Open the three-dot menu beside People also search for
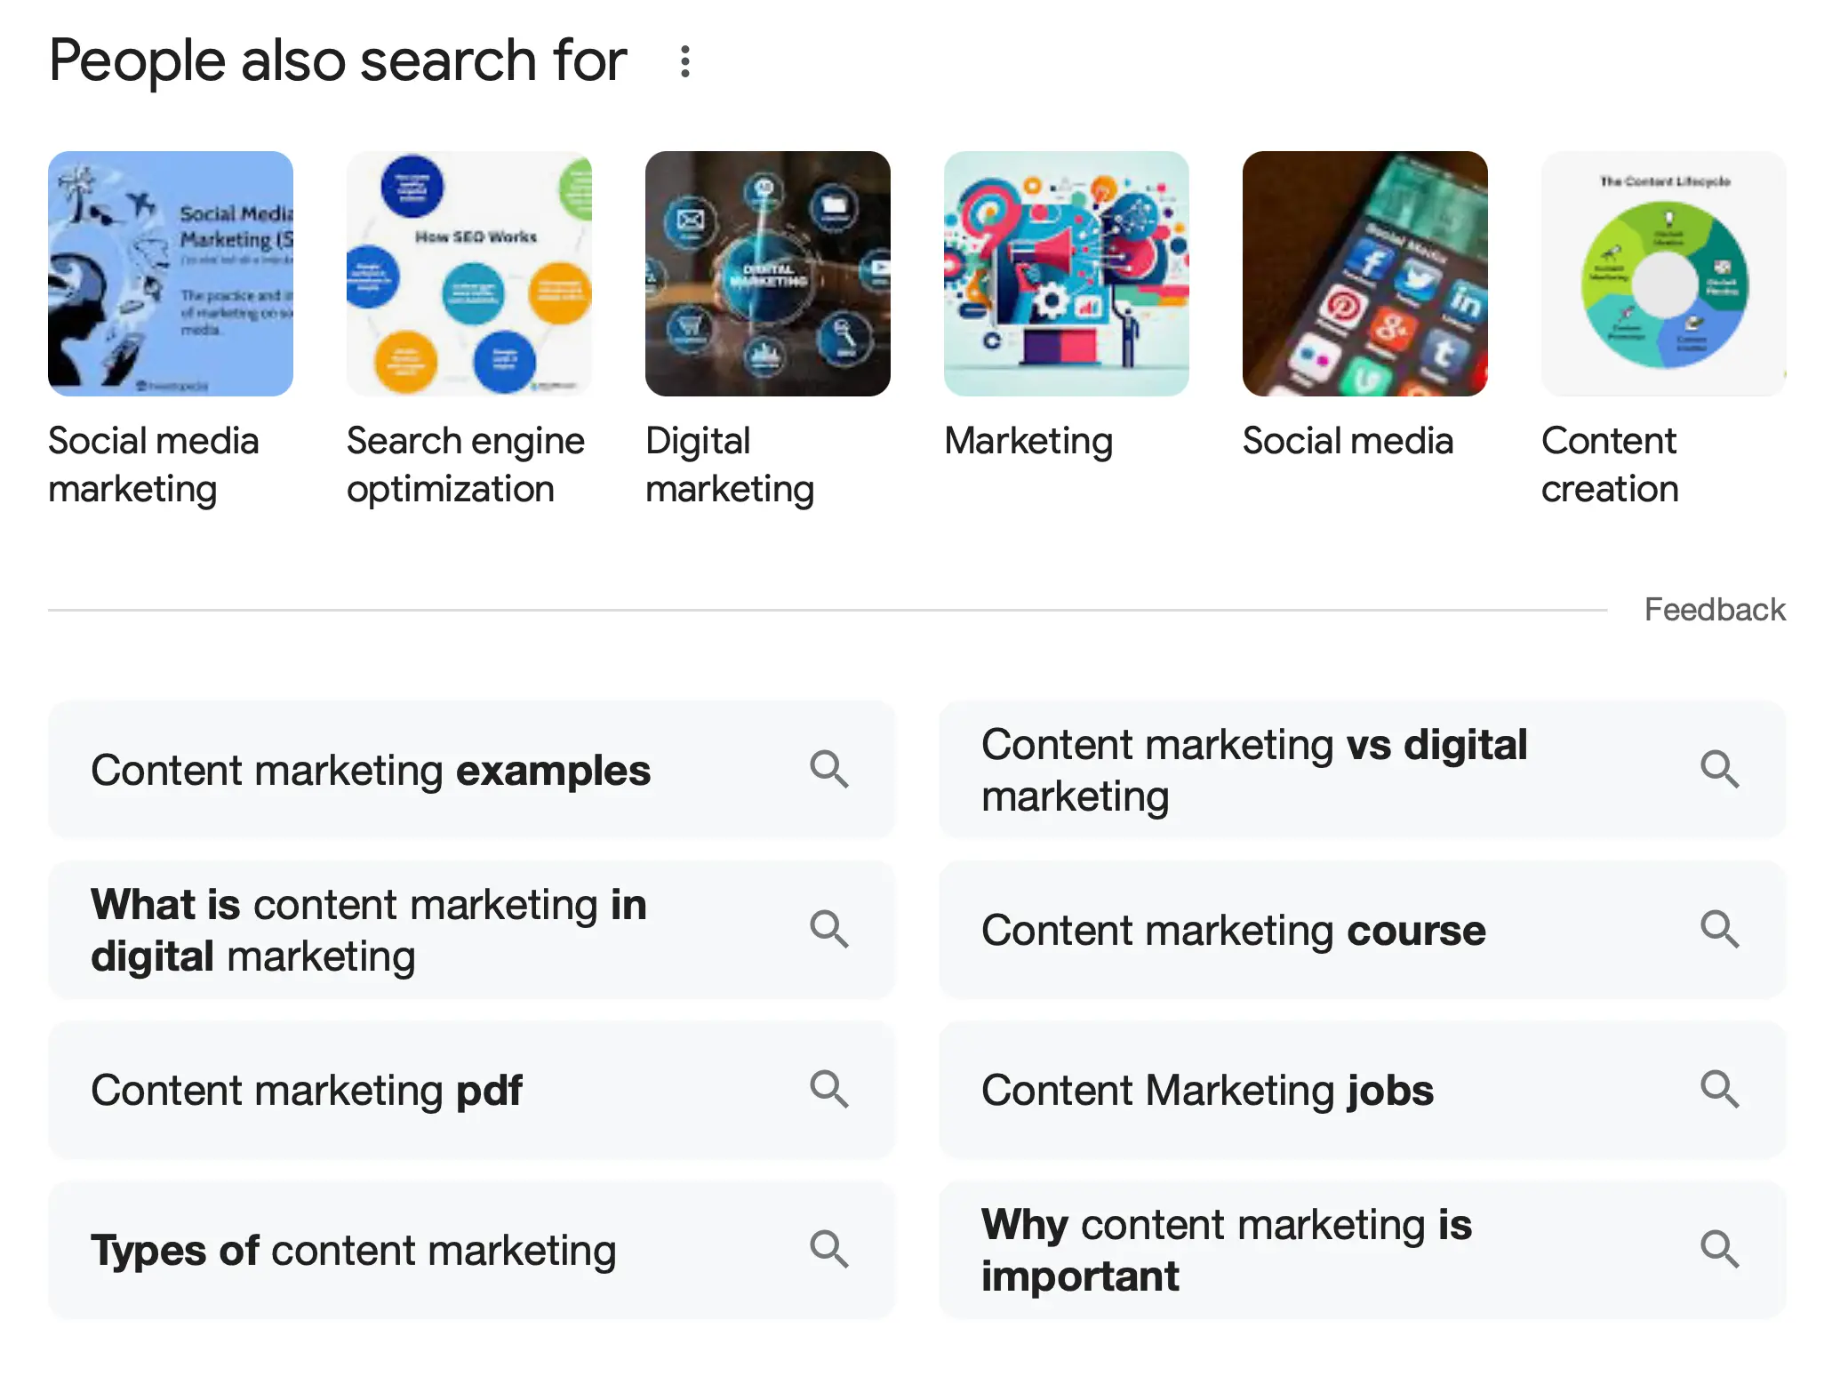This screenshot has height=1376, width=1840. 684,61
